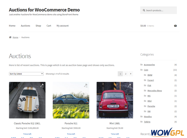Click the folder icon beside Cars
The width and height of the screenshot is (187, 138).
click(x=141, y=70)
